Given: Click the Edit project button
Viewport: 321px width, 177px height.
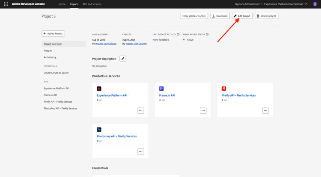Looking at the screenshot, I should coord(242,16).
